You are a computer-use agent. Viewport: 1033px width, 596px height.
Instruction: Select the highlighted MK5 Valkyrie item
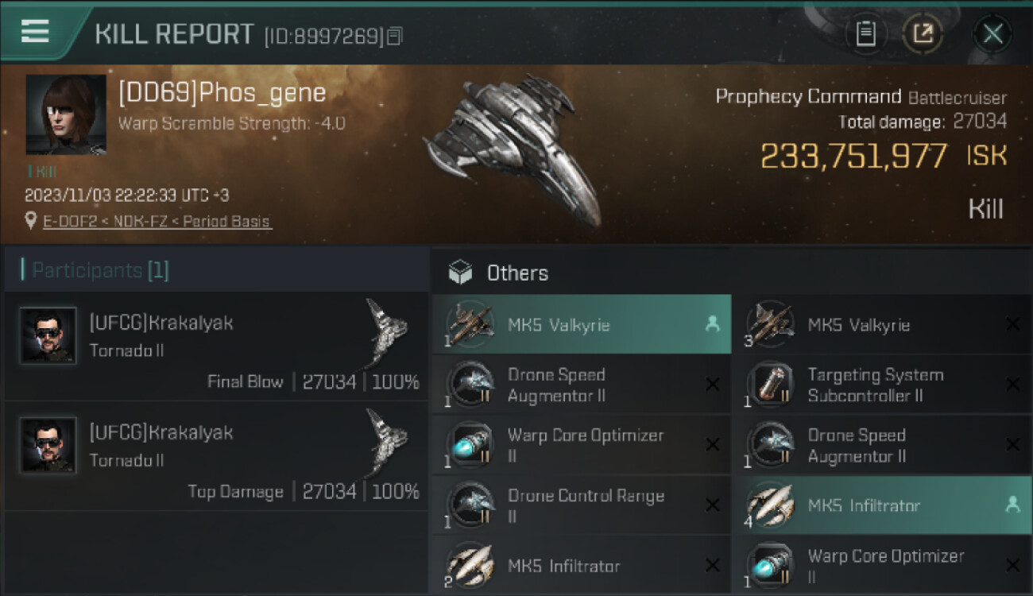(x=581, y=324)
